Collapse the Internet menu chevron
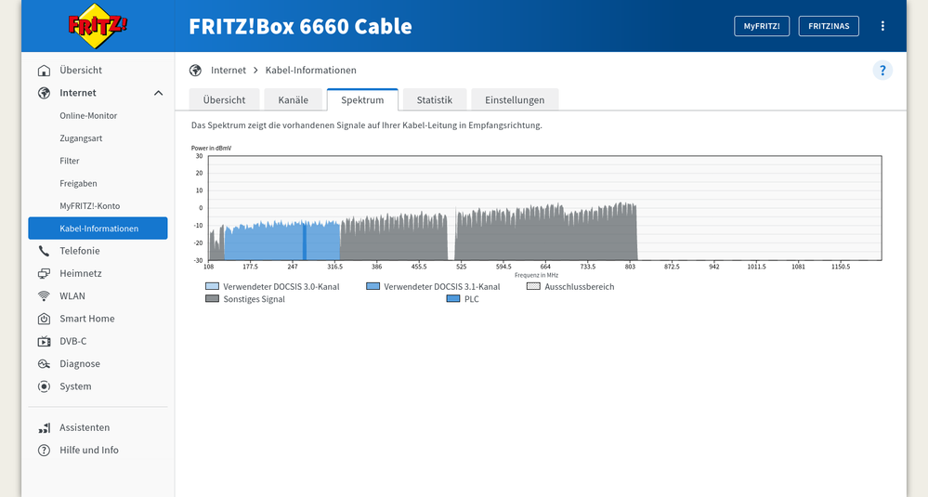This screenshot has height=497, width=928. [x=158, y=93]
